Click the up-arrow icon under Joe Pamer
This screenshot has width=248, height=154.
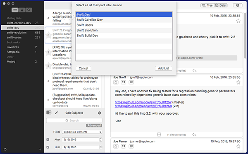116,146
